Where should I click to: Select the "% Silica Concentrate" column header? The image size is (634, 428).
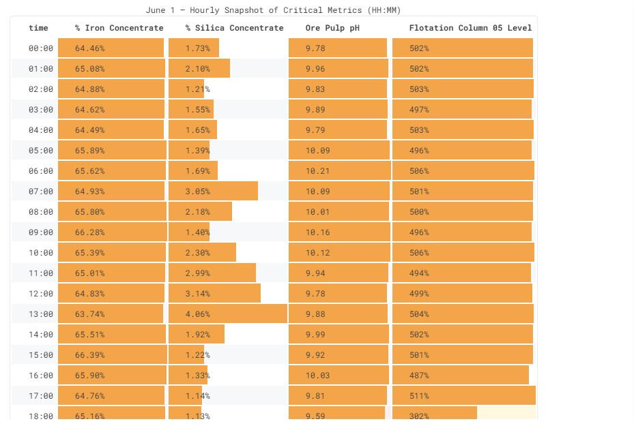(234, 28)
